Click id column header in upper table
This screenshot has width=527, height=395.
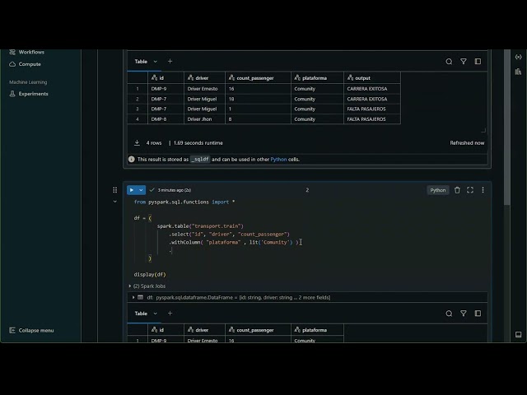coord(166,78)
